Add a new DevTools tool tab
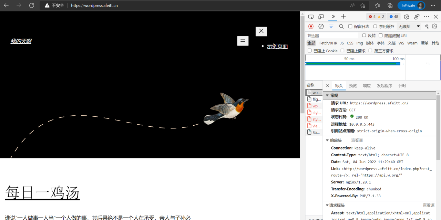Viewport: 441px width, 220px height. 343,17
